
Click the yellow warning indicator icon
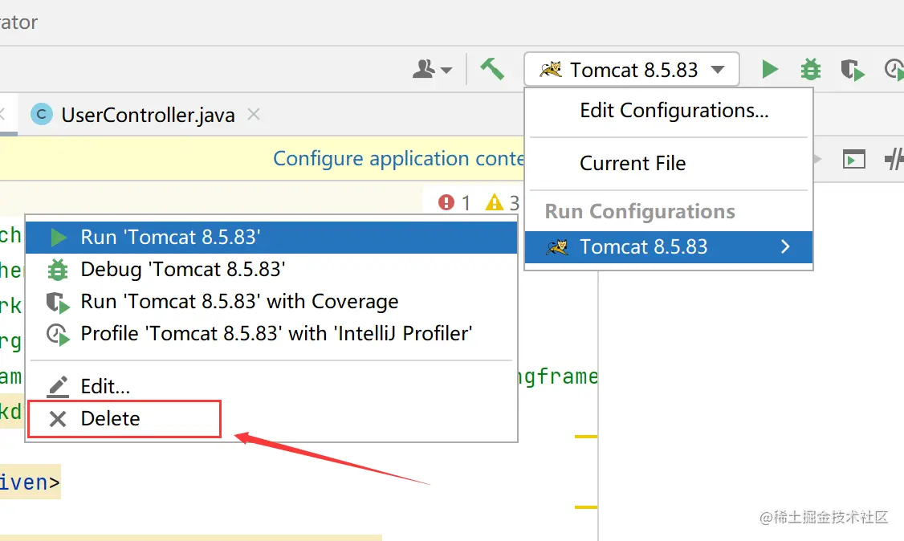pos(495,202)
